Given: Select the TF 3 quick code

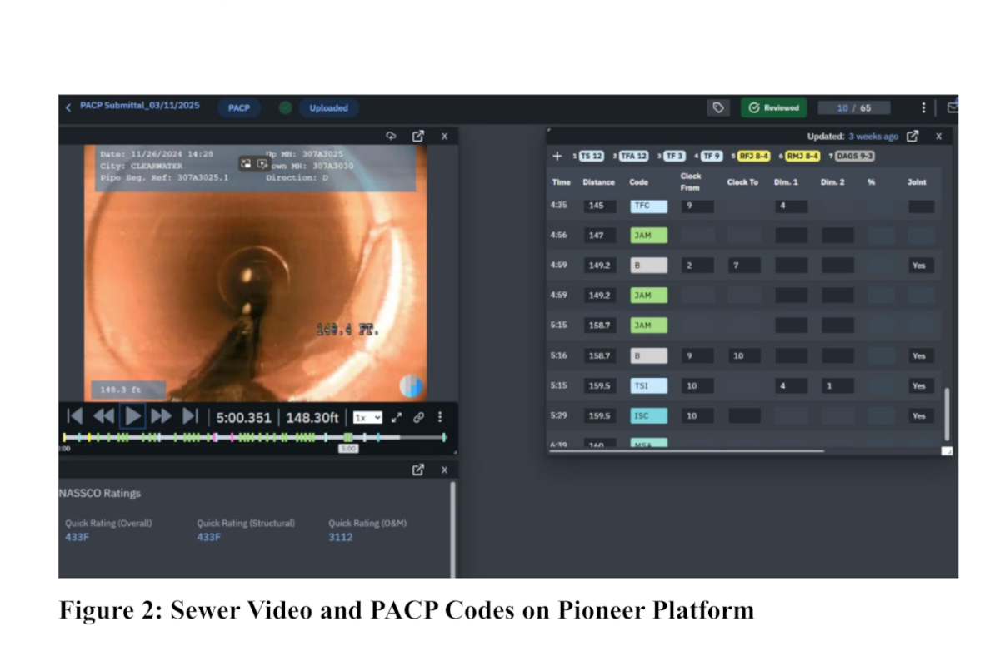Looking at the screenshot, I should (x=674, y=156).
